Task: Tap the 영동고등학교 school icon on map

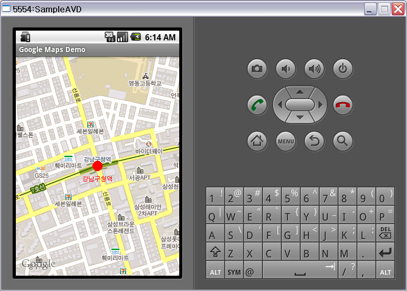Action: coord(146,76)
